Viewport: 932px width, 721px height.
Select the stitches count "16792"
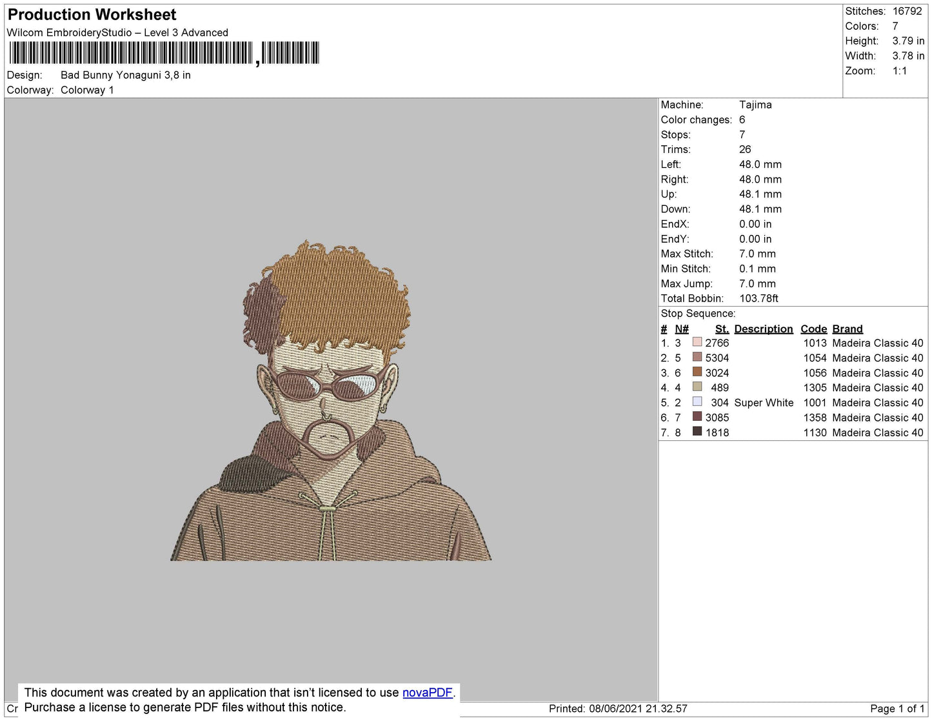coord(907,11)
